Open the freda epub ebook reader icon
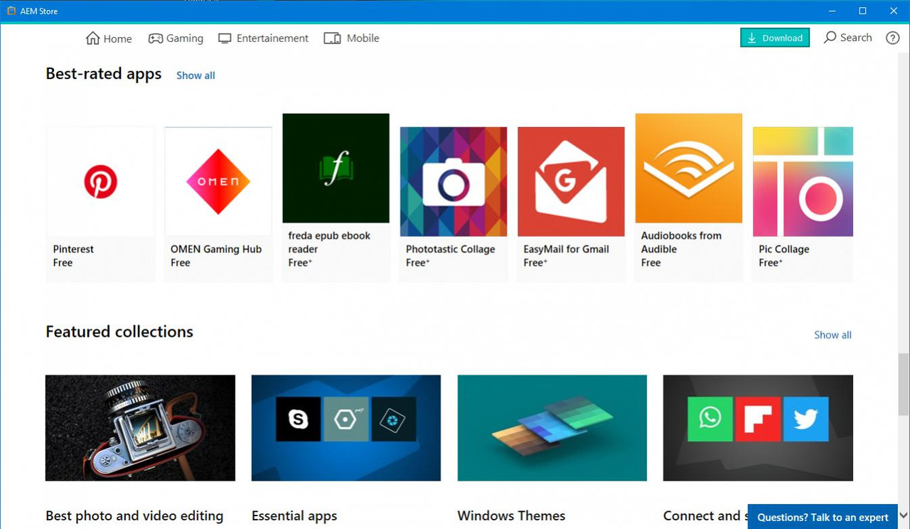 (336, 169)
